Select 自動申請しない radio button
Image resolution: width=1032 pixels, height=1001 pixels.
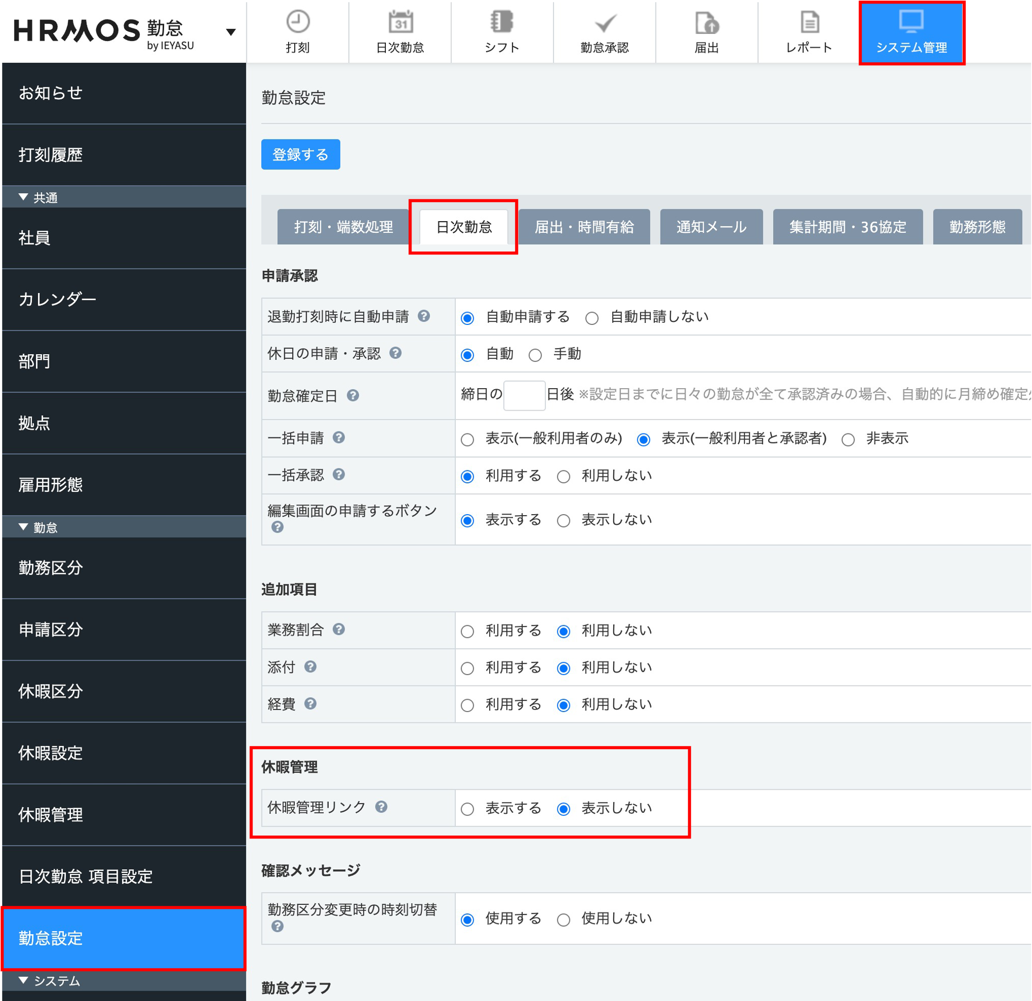tap(592, 318)
